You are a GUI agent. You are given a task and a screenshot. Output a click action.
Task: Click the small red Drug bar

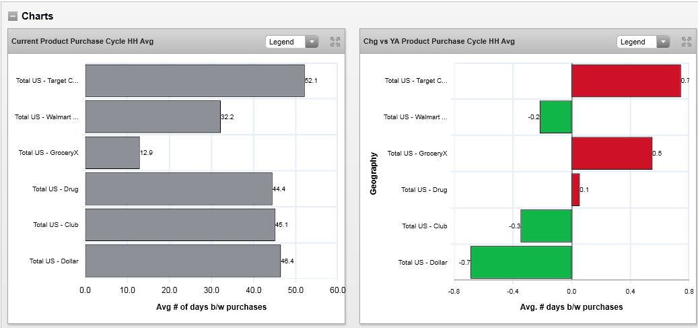(x=575, y=189)
